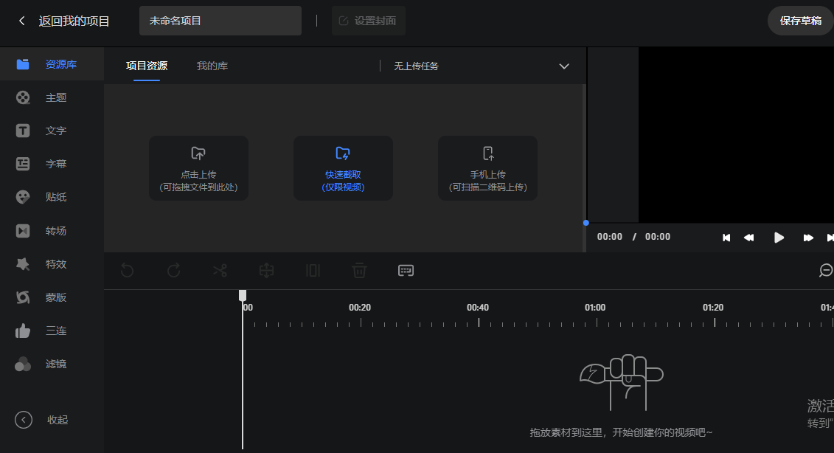
Task: Open the 主题 themes panel
Action: point(52,97)
